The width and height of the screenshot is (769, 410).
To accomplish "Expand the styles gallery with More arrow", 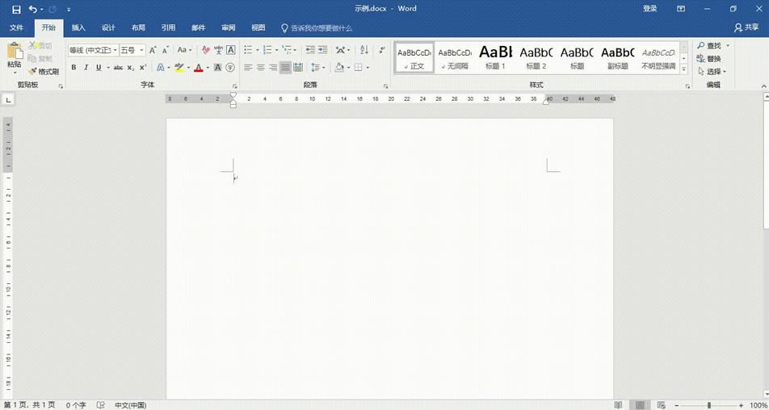I will point(684,69).
